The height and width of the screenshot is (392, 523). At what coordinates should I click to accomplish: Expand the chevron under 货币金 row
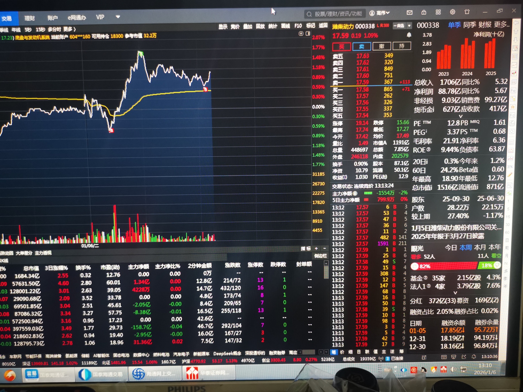click(461, 116)
